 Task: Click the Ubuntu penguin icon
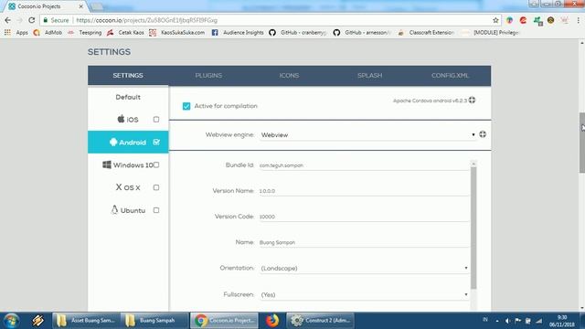tap(114, 210)
